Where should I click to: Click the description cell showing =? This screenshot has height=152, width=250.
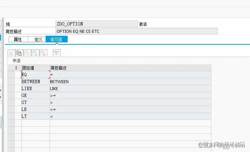pos(130,75)
